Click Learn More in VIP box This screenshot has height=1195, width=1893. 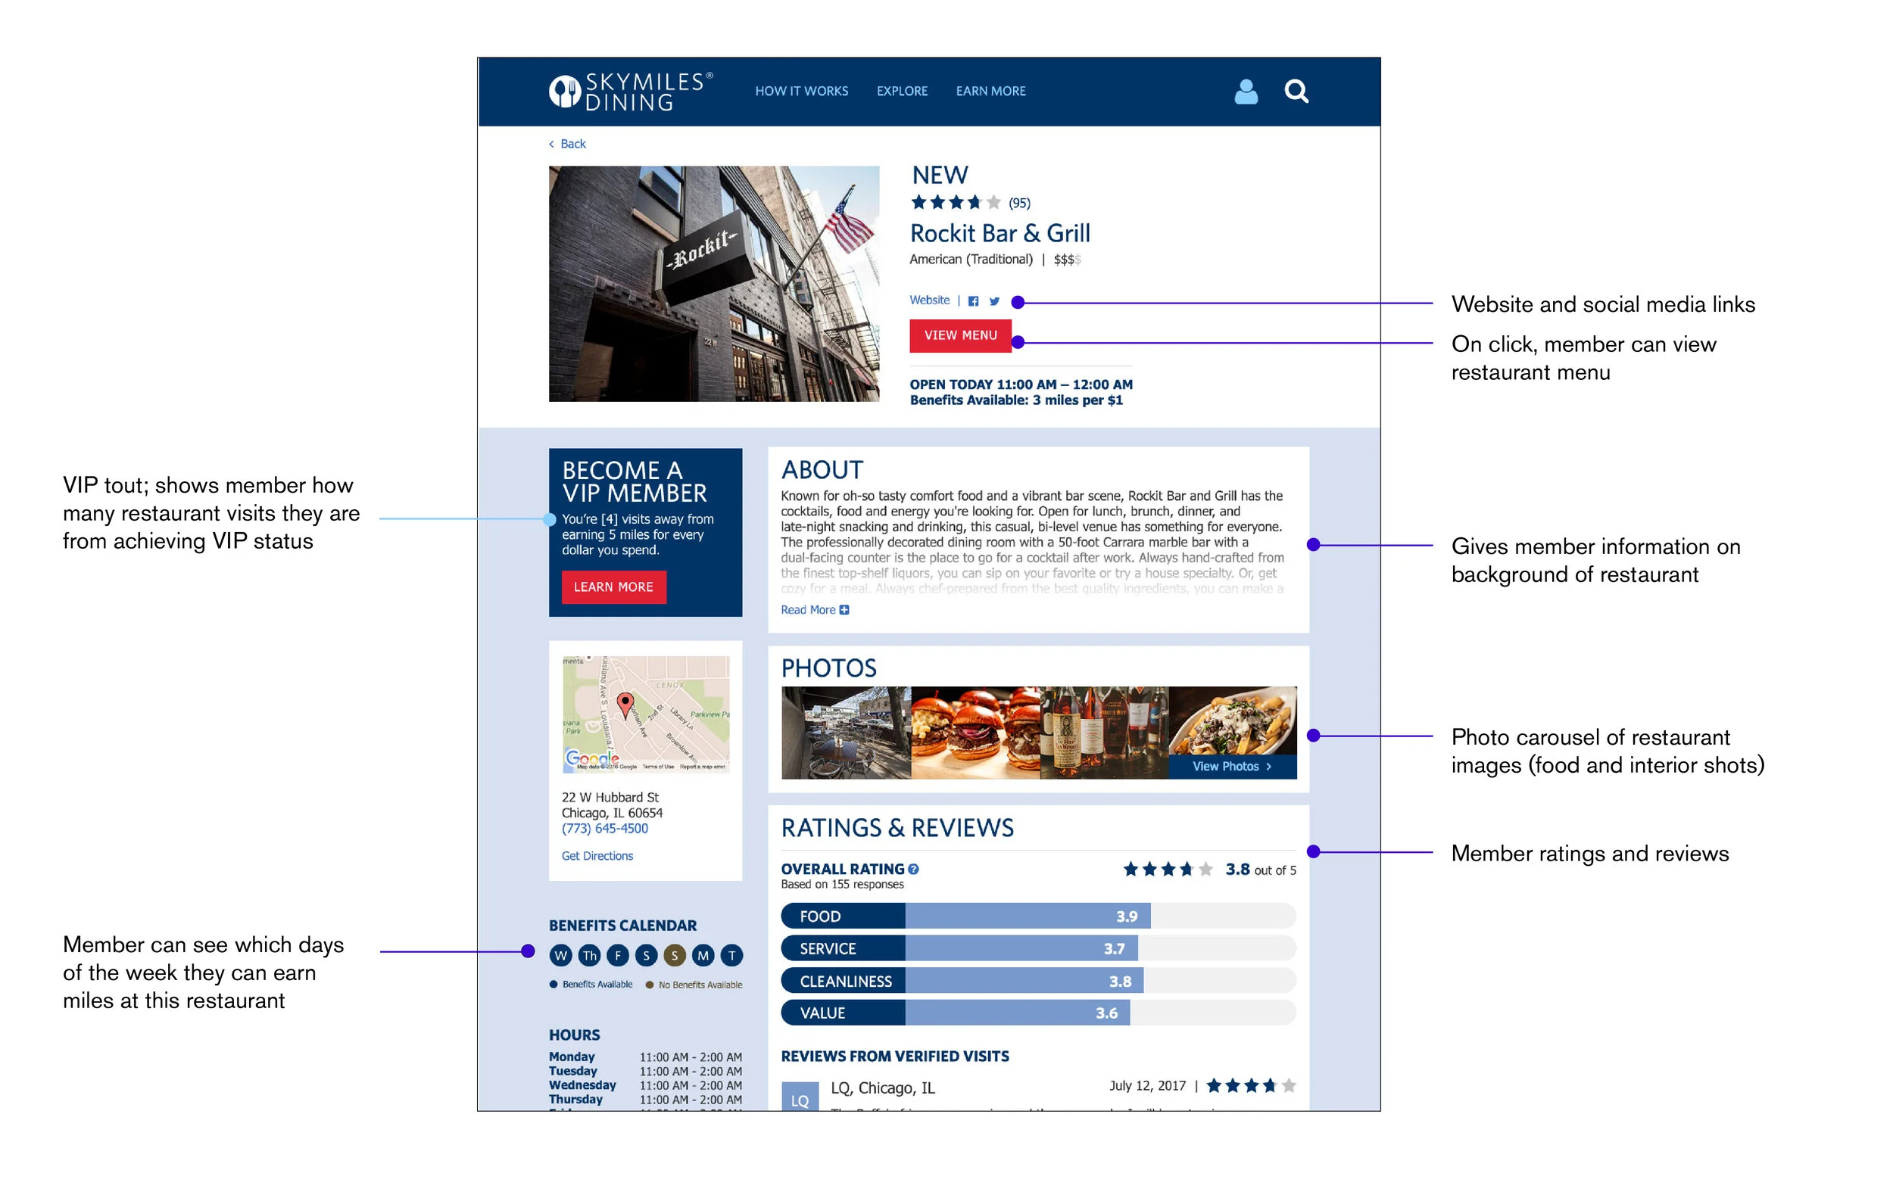point(613,587)
